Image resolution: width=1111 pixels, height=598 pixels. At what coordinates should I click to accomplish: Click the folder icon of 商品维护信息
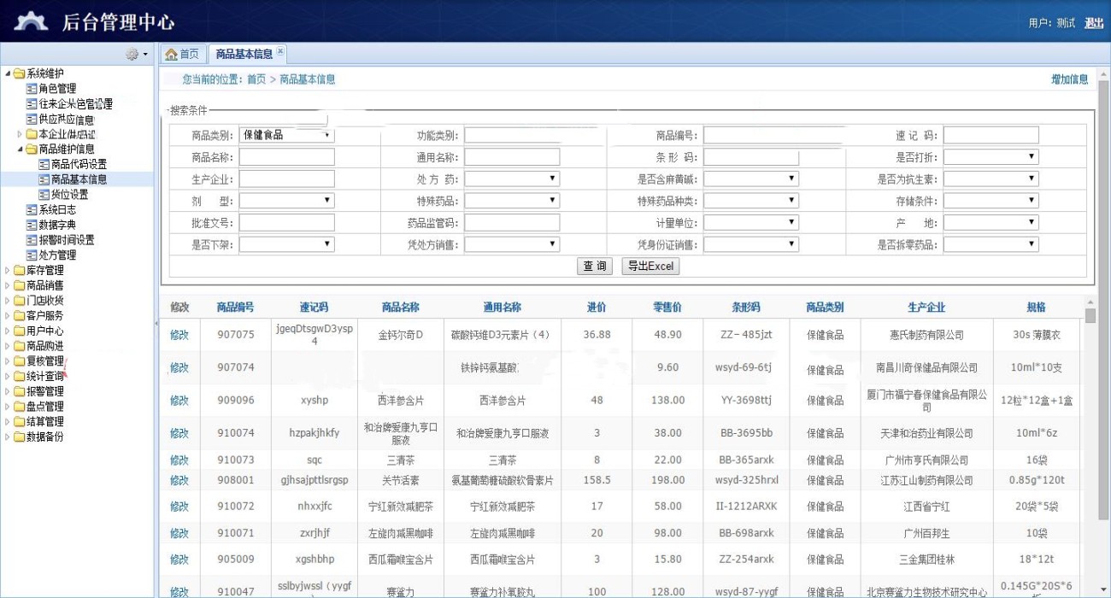click(x=32, y=149)
